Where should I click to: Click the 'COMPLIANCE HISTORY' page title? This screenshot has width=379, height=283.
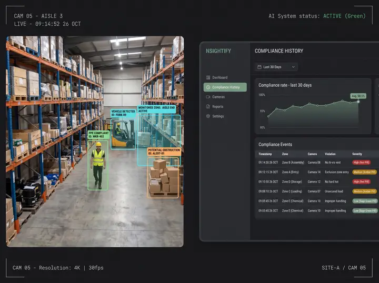[x=279, y=51]
